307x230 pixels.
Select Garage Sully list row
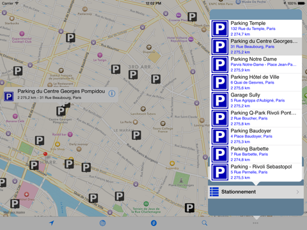(256, 100)
